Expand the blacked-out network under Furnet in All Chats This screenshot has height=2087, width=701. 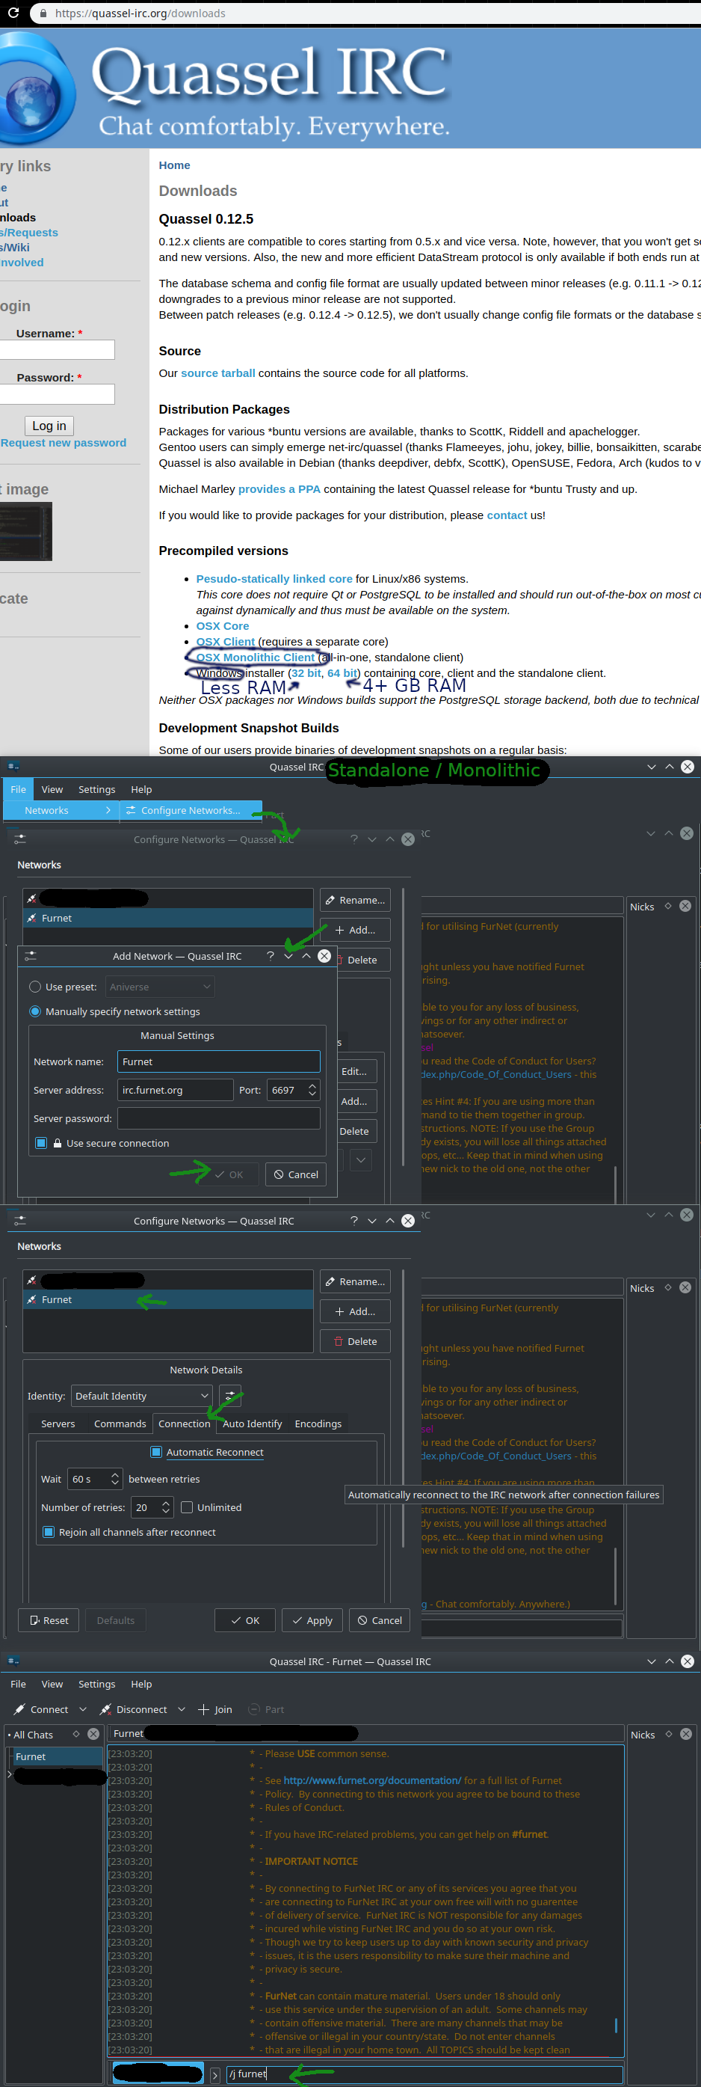(10, 1774)
